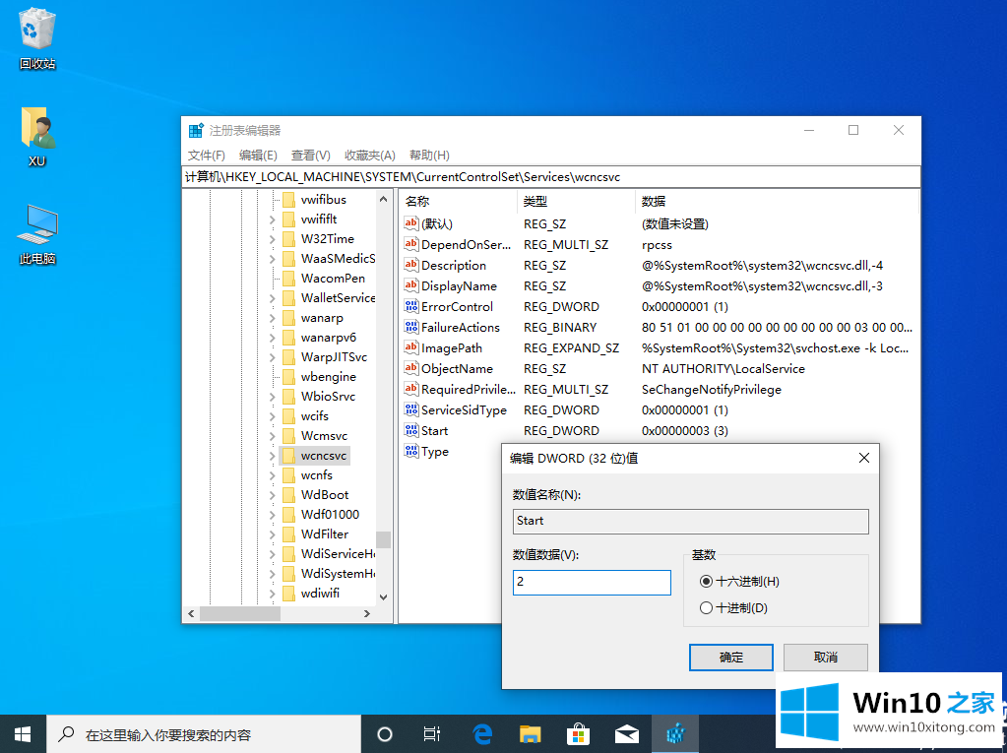Click the 数值数据 value data field
The width and height of the screenshot is (1007, 753).
tap(592, 583)
